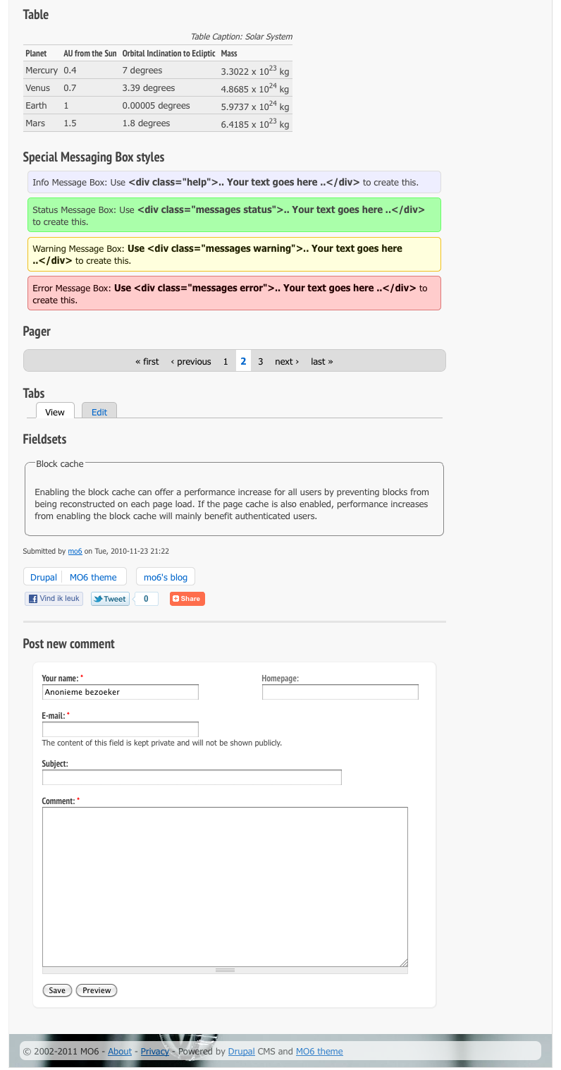Click the Facebook 'Vind ik leuk' button
561x1070 pixels.
(x=54, y=599)
